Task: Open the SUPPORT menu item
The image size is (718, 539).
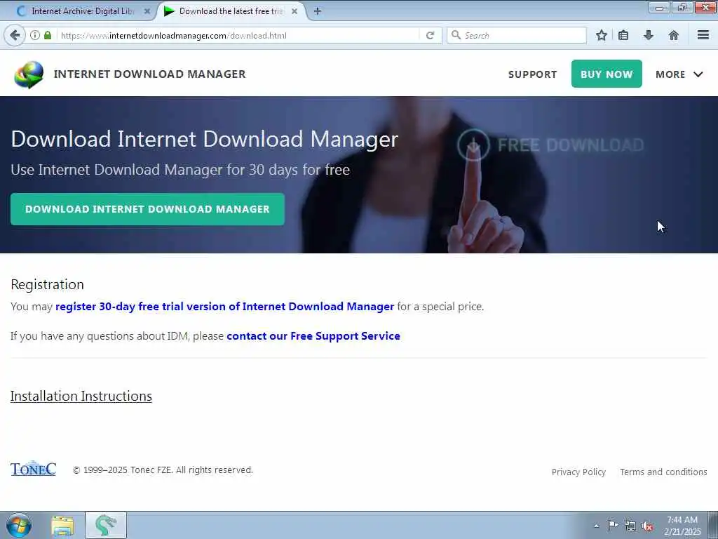Action: click(533, 74)
